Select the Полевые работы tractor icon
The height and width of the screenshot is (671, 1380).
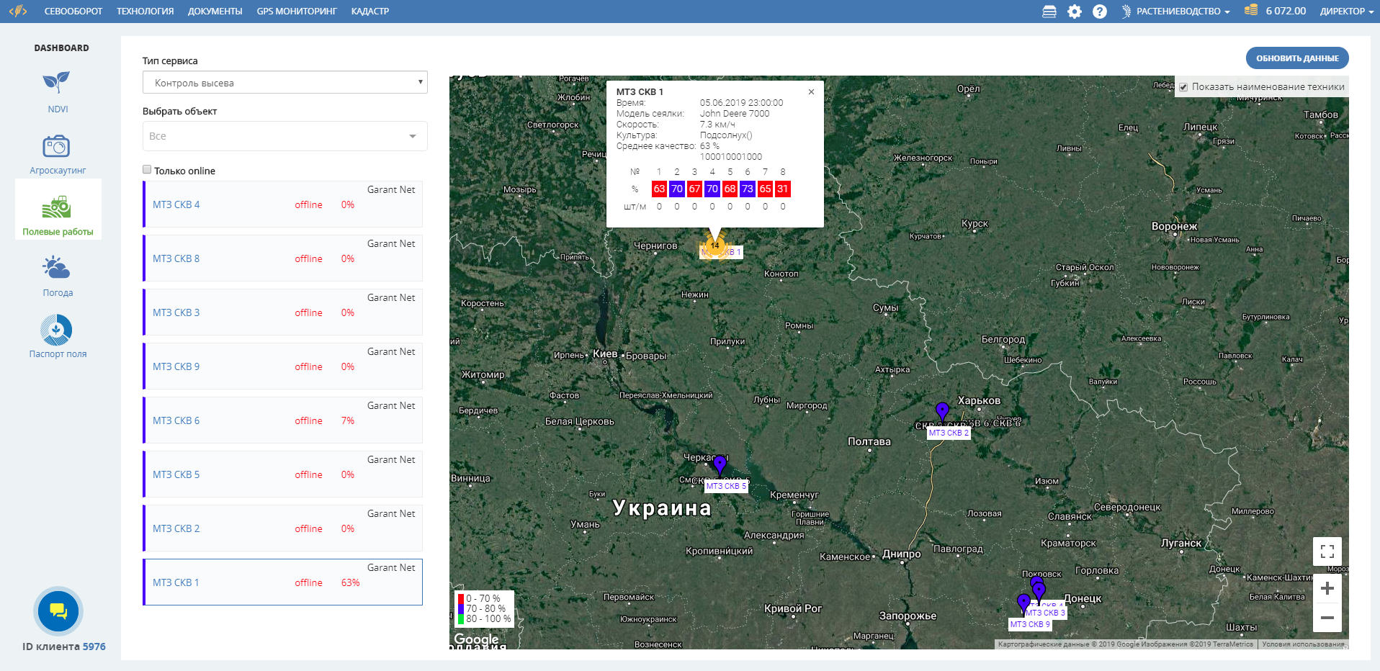pyautogui.click(x=58, y=209)
